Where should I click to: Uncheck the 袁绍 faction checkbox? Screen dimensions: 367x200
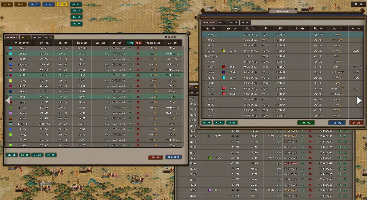(7, 54)
